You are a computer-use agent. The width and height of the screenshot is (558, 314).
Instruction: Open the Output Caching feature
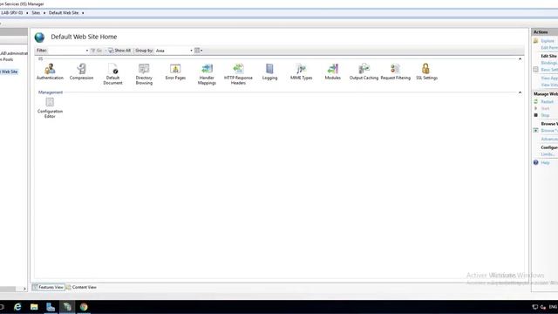[364, 72]
